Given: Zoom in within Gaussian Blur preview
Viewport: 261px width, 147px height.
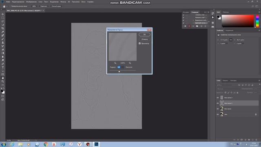Looking at the screenshot, I should (130, 63).
